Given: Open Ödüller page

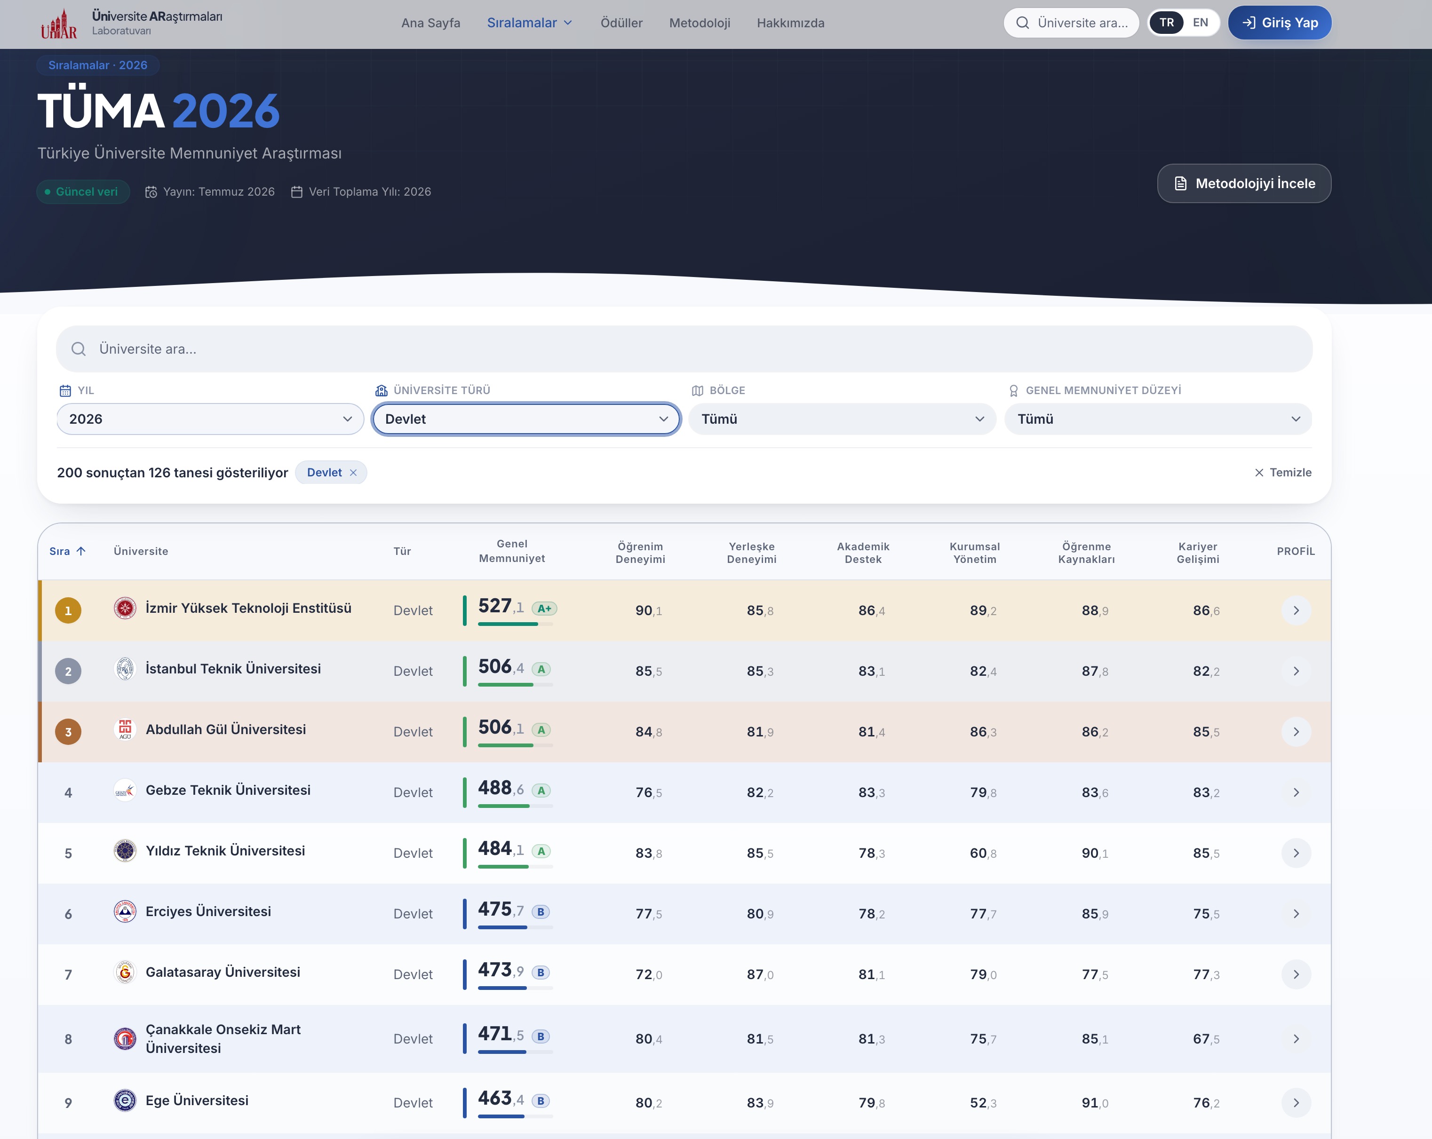Looking at the screenshot, I should coord(621,23).
